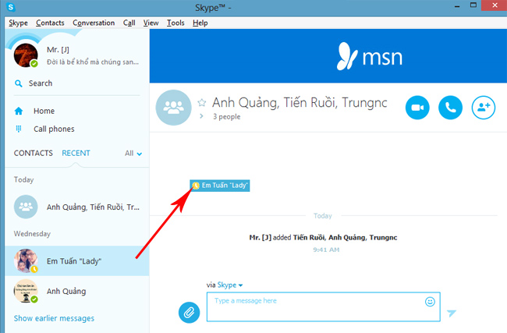The height and width of the screenshot is (333, 507).
Task: Start a voice call with the group
Action: 450,108
